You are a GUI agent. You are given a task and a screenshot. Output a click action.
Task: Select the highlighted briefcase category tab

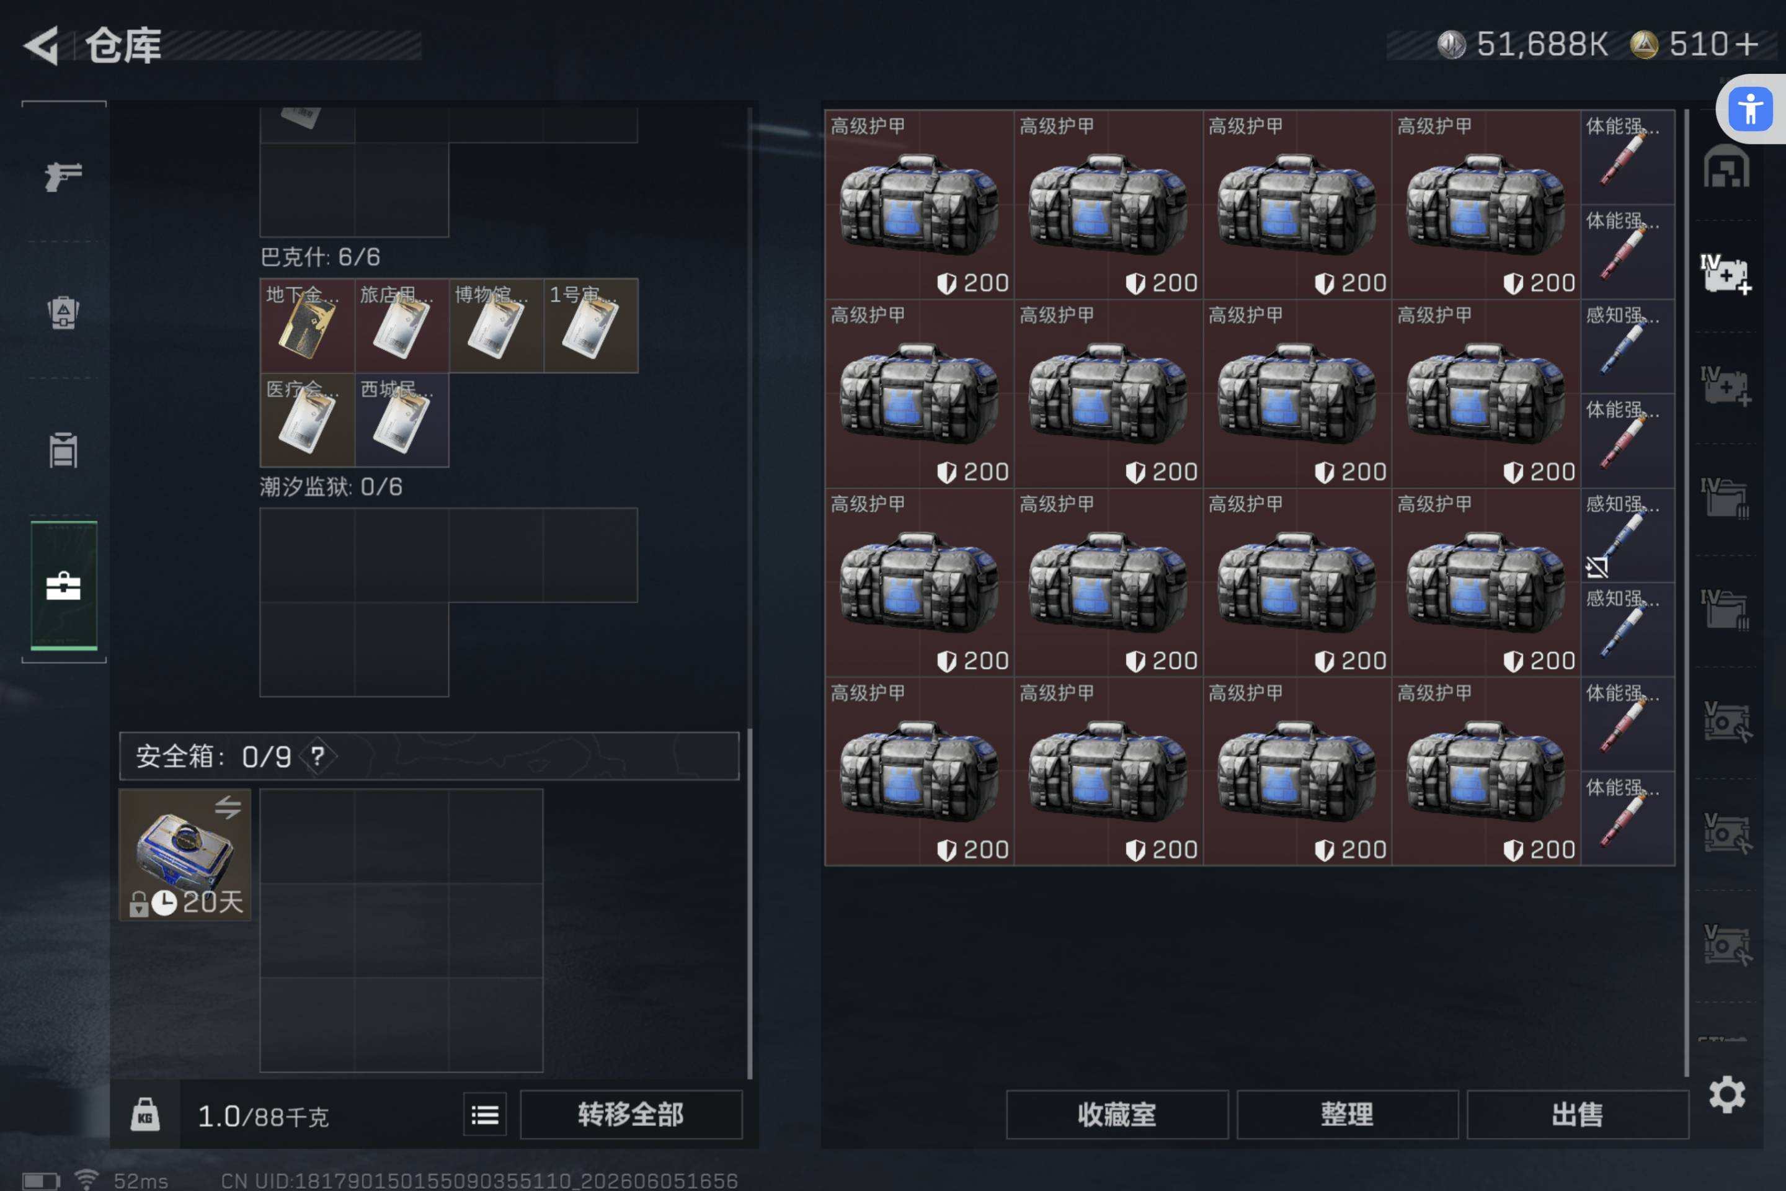point(64,586)
